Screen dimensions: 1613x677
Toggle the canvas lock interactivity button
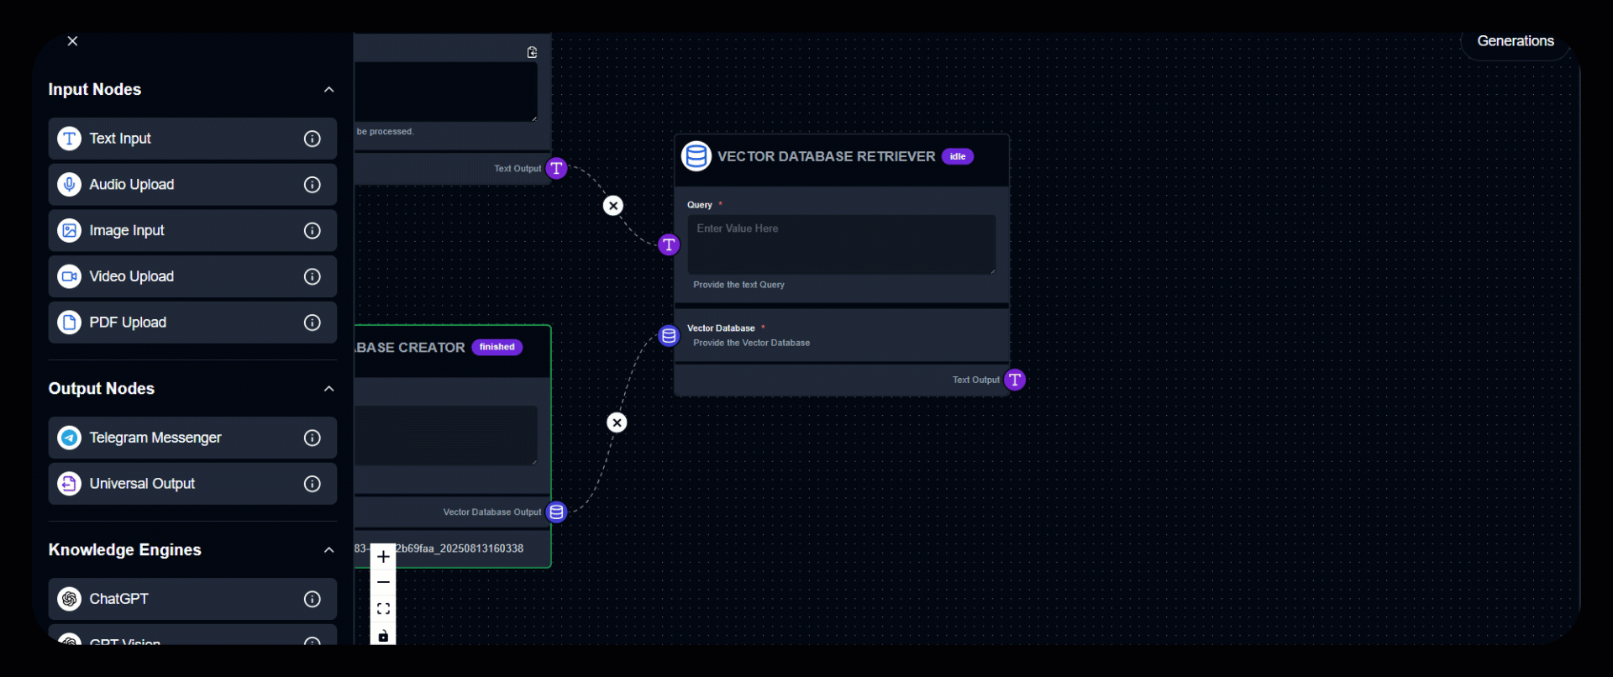pyautogui.click(x=383, y=636)
